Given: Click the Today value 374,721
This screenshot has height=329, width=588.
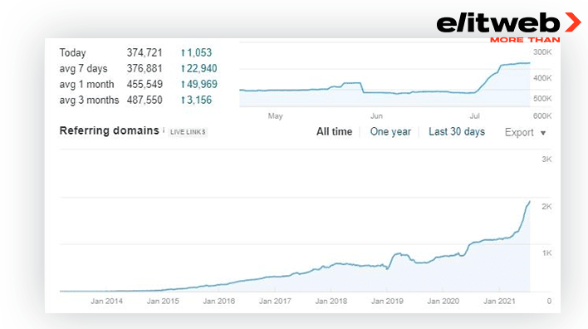Looking at the screenshot, I should coord(145,52).
